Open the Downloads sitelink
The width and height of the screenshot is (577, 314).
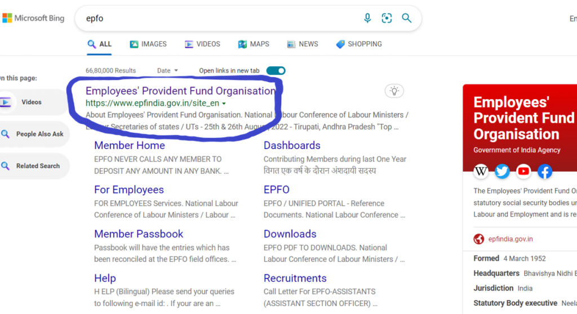tap(290, 234)
